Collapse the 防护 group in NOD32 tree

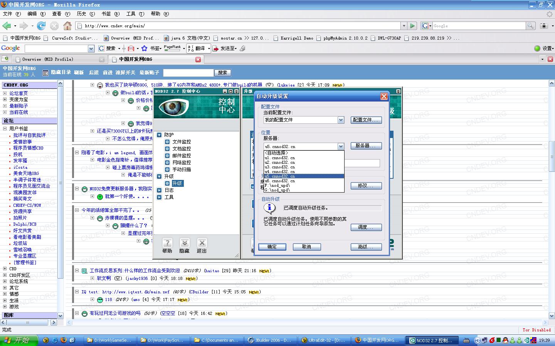159,135
